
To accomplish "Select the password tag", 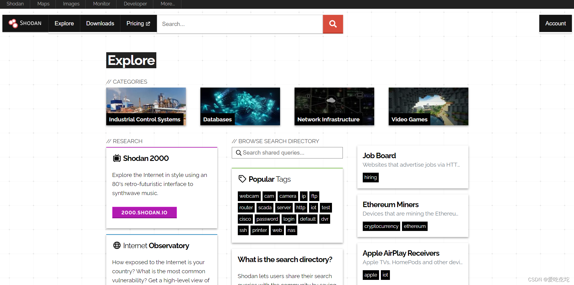I will pyautogui.click(x=267, y=219).
